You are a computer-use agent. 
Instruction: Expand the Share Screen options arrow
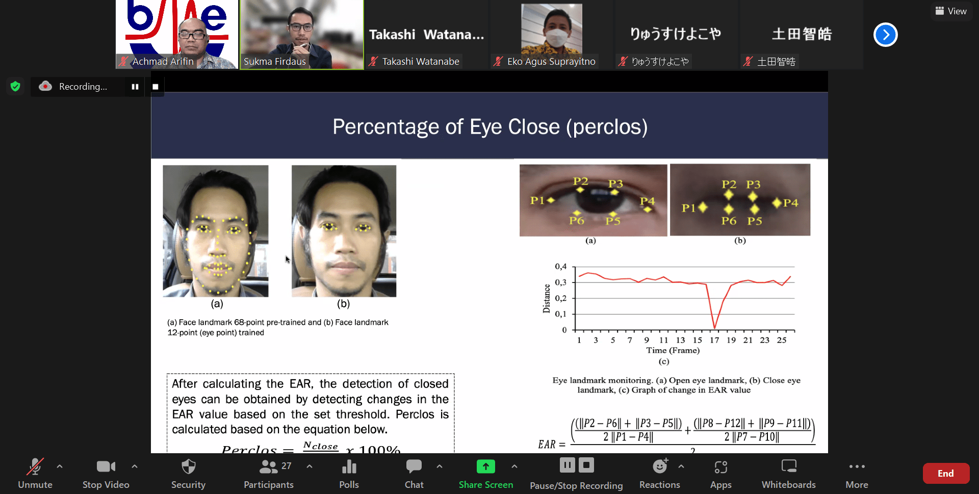point(514,466)
